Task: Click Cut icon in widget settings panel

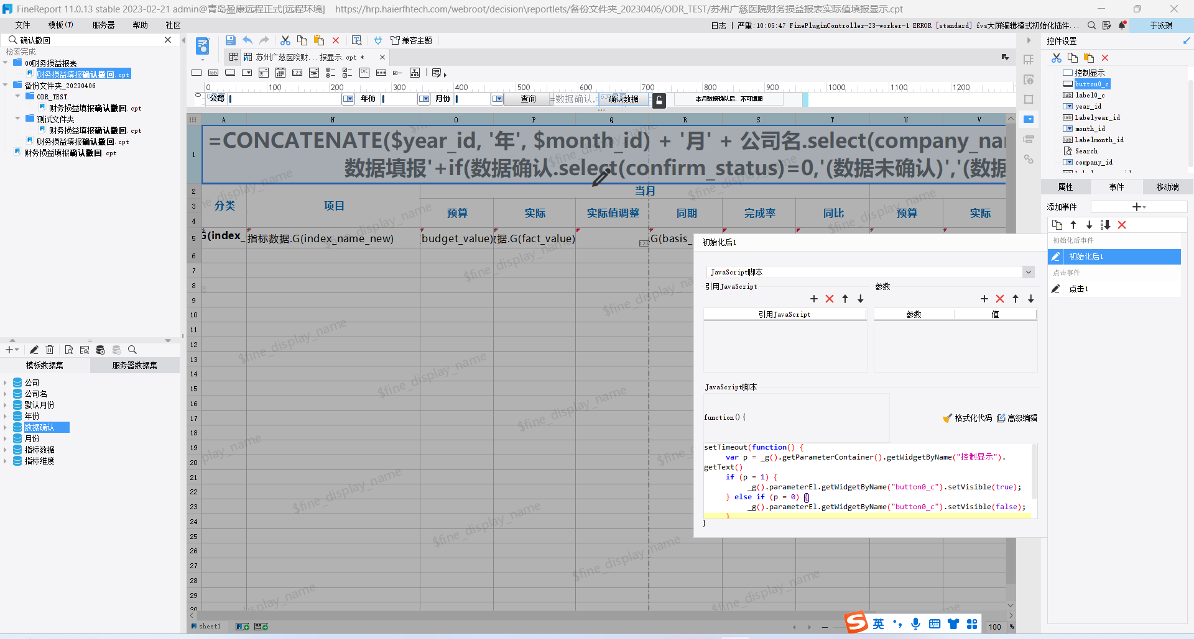Action: point(1057,58)
